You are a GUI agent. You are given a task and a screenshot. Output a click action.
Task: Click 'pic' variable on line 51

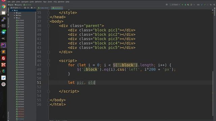pyautogui.click(x=80, y=83)
